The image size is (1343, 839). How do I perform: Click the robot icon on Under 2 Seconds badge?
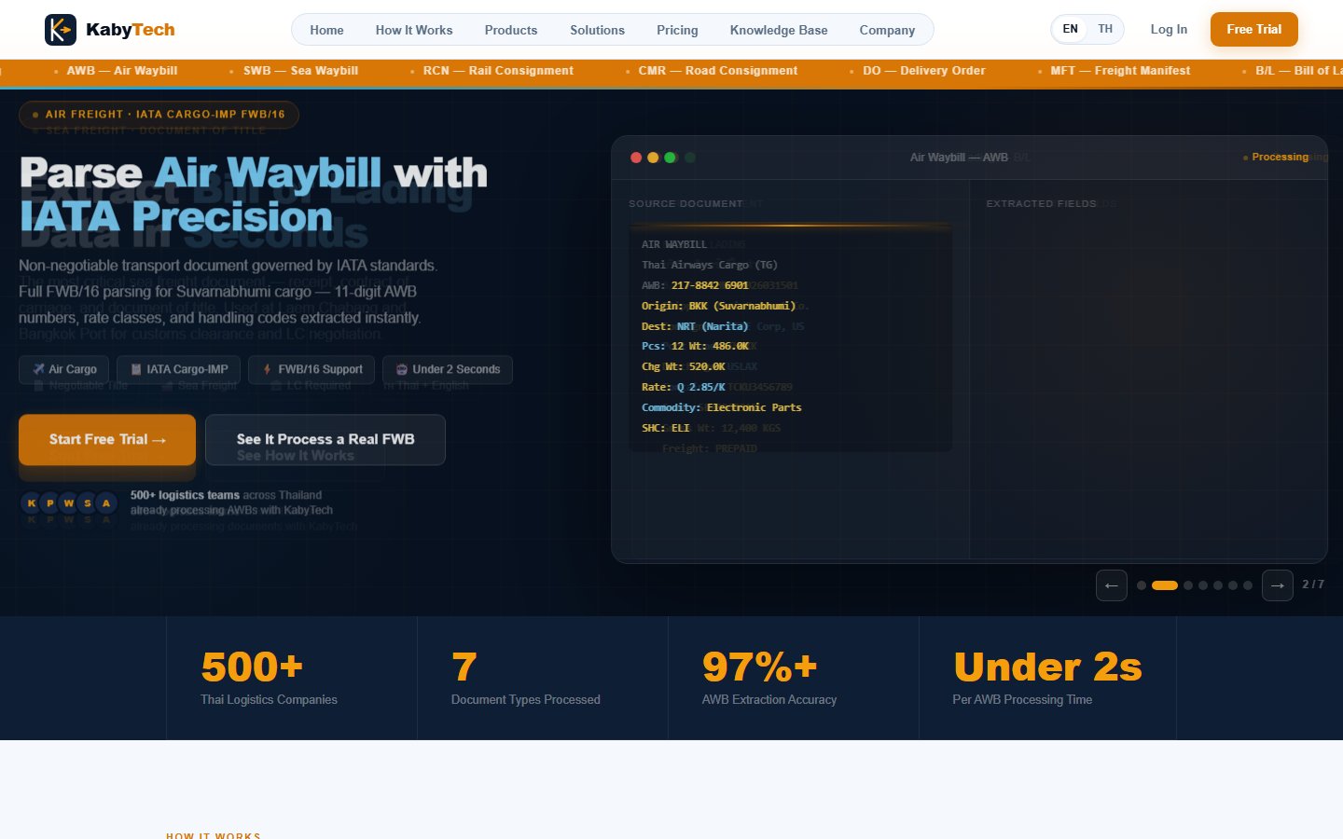[399, 369]
